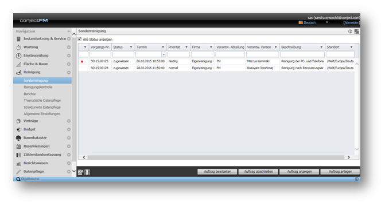Open the Beschreibung column filter arrow
The height and width of the screenshot is (206, 385).
click(x=321, y=47)
